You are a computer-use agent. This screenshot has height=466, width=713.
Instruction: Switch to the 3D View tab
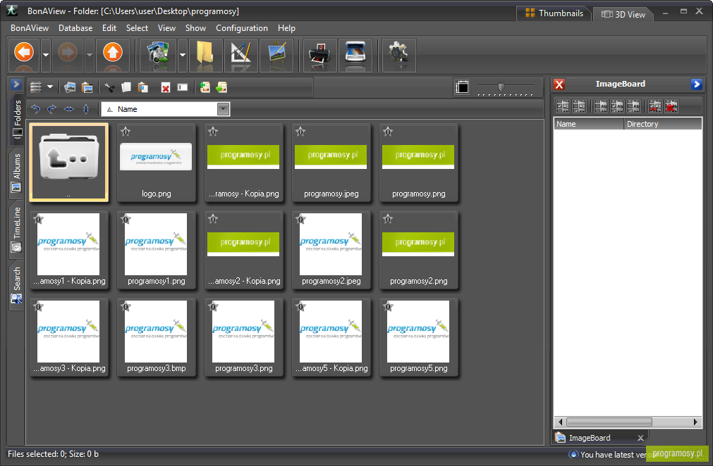(623, 14)
